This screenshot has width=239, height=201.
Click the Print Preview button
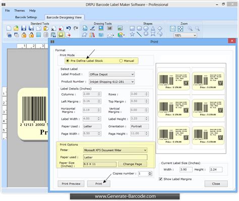[x=71, y=184]
